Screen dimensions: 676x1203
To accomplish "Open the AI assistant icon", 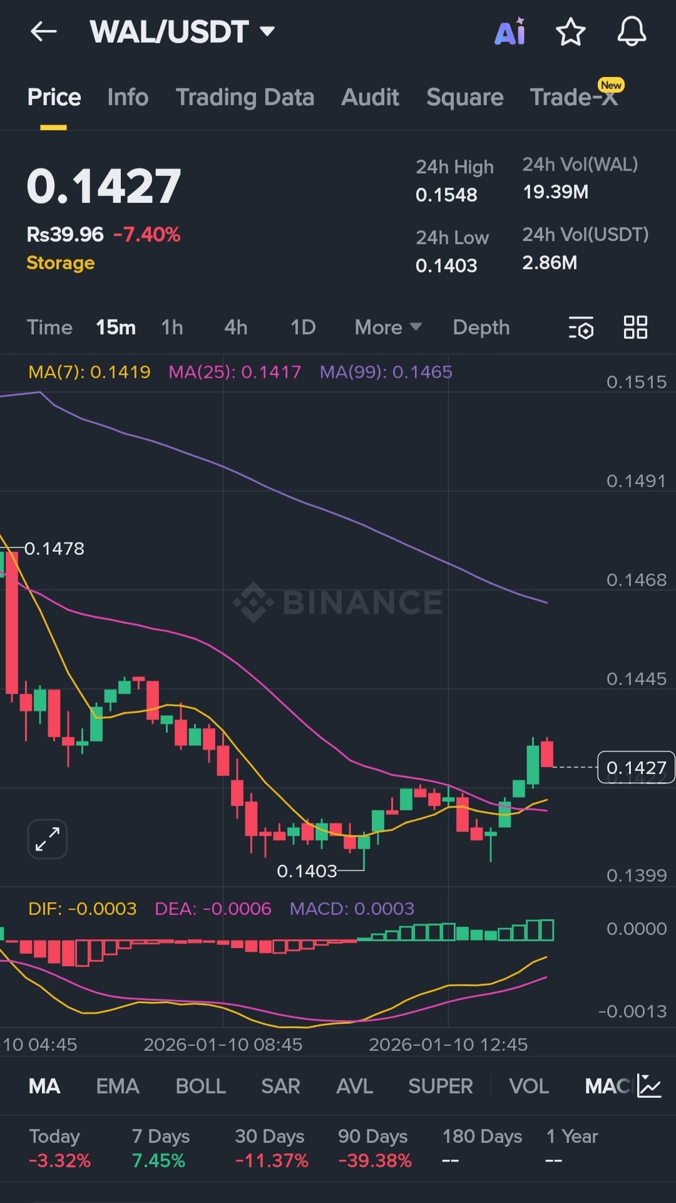I will 510,31.
